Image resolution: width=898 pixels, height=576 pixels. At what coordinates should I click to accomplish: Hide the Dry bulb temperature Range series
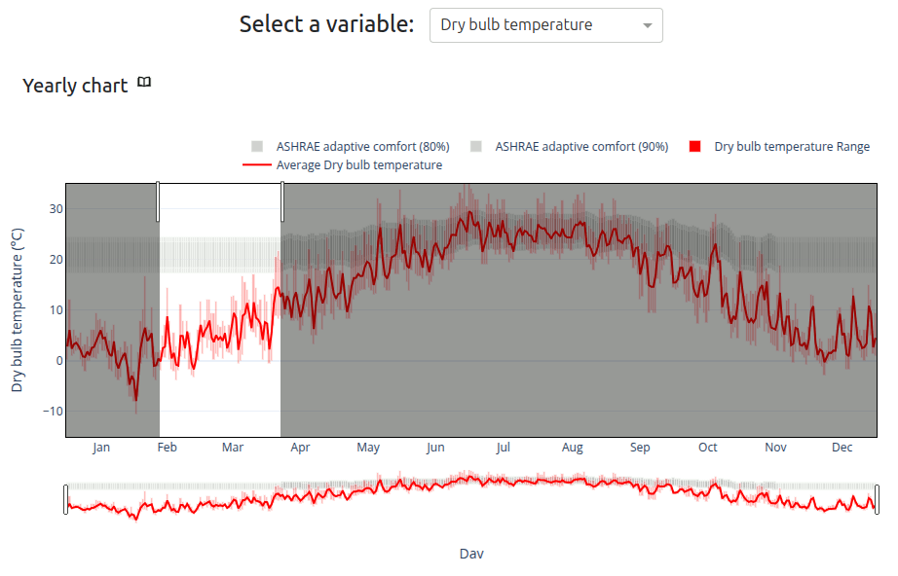point(791,147)
